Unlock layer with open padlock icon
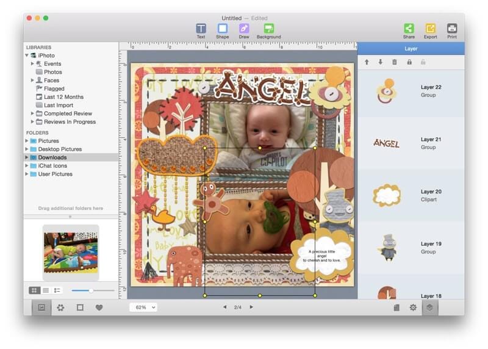 423,62
